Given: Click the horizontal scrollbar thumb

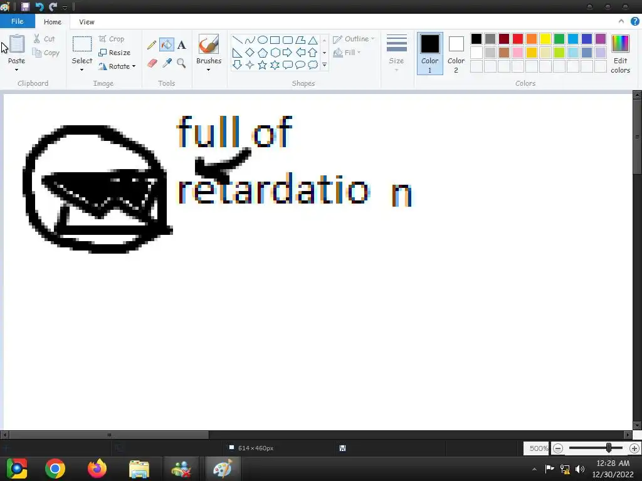Looking at the screenshot, I should (x=109, y=435).
